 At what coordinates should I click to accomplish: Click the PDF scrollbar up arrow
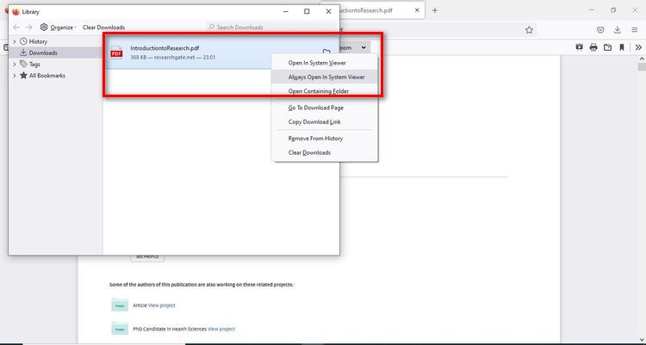tap(642, 59)
